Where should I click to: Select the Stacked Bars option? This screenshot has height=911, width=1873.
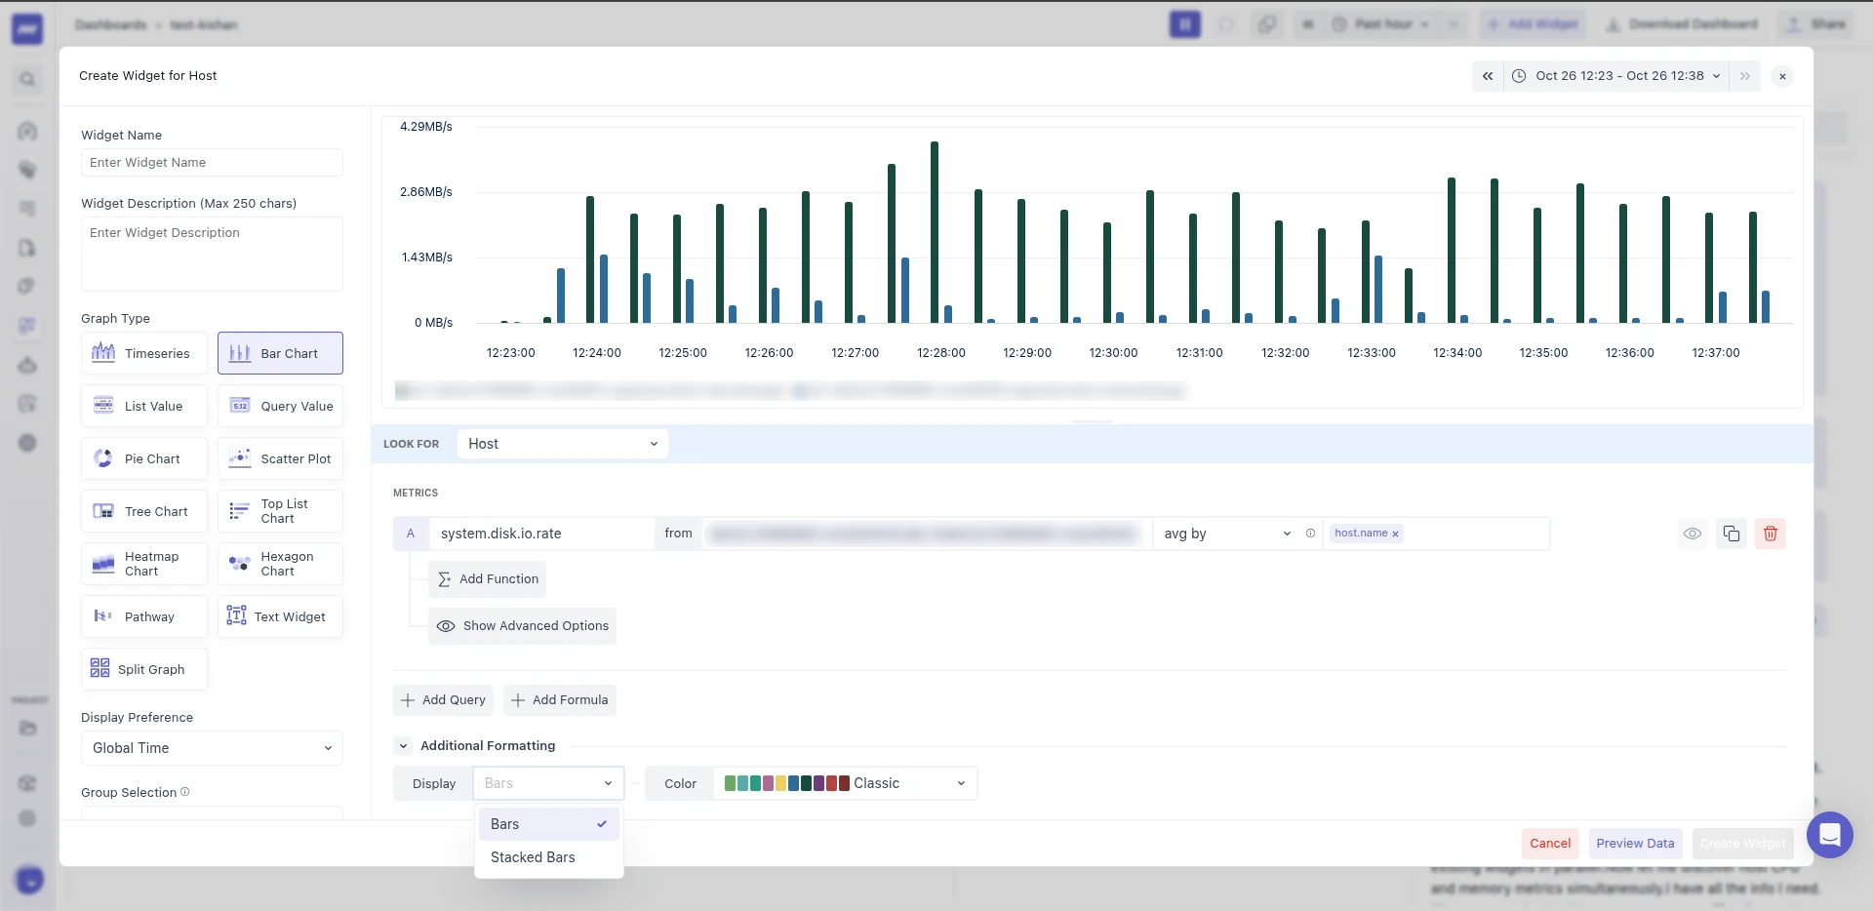point(548,857)
